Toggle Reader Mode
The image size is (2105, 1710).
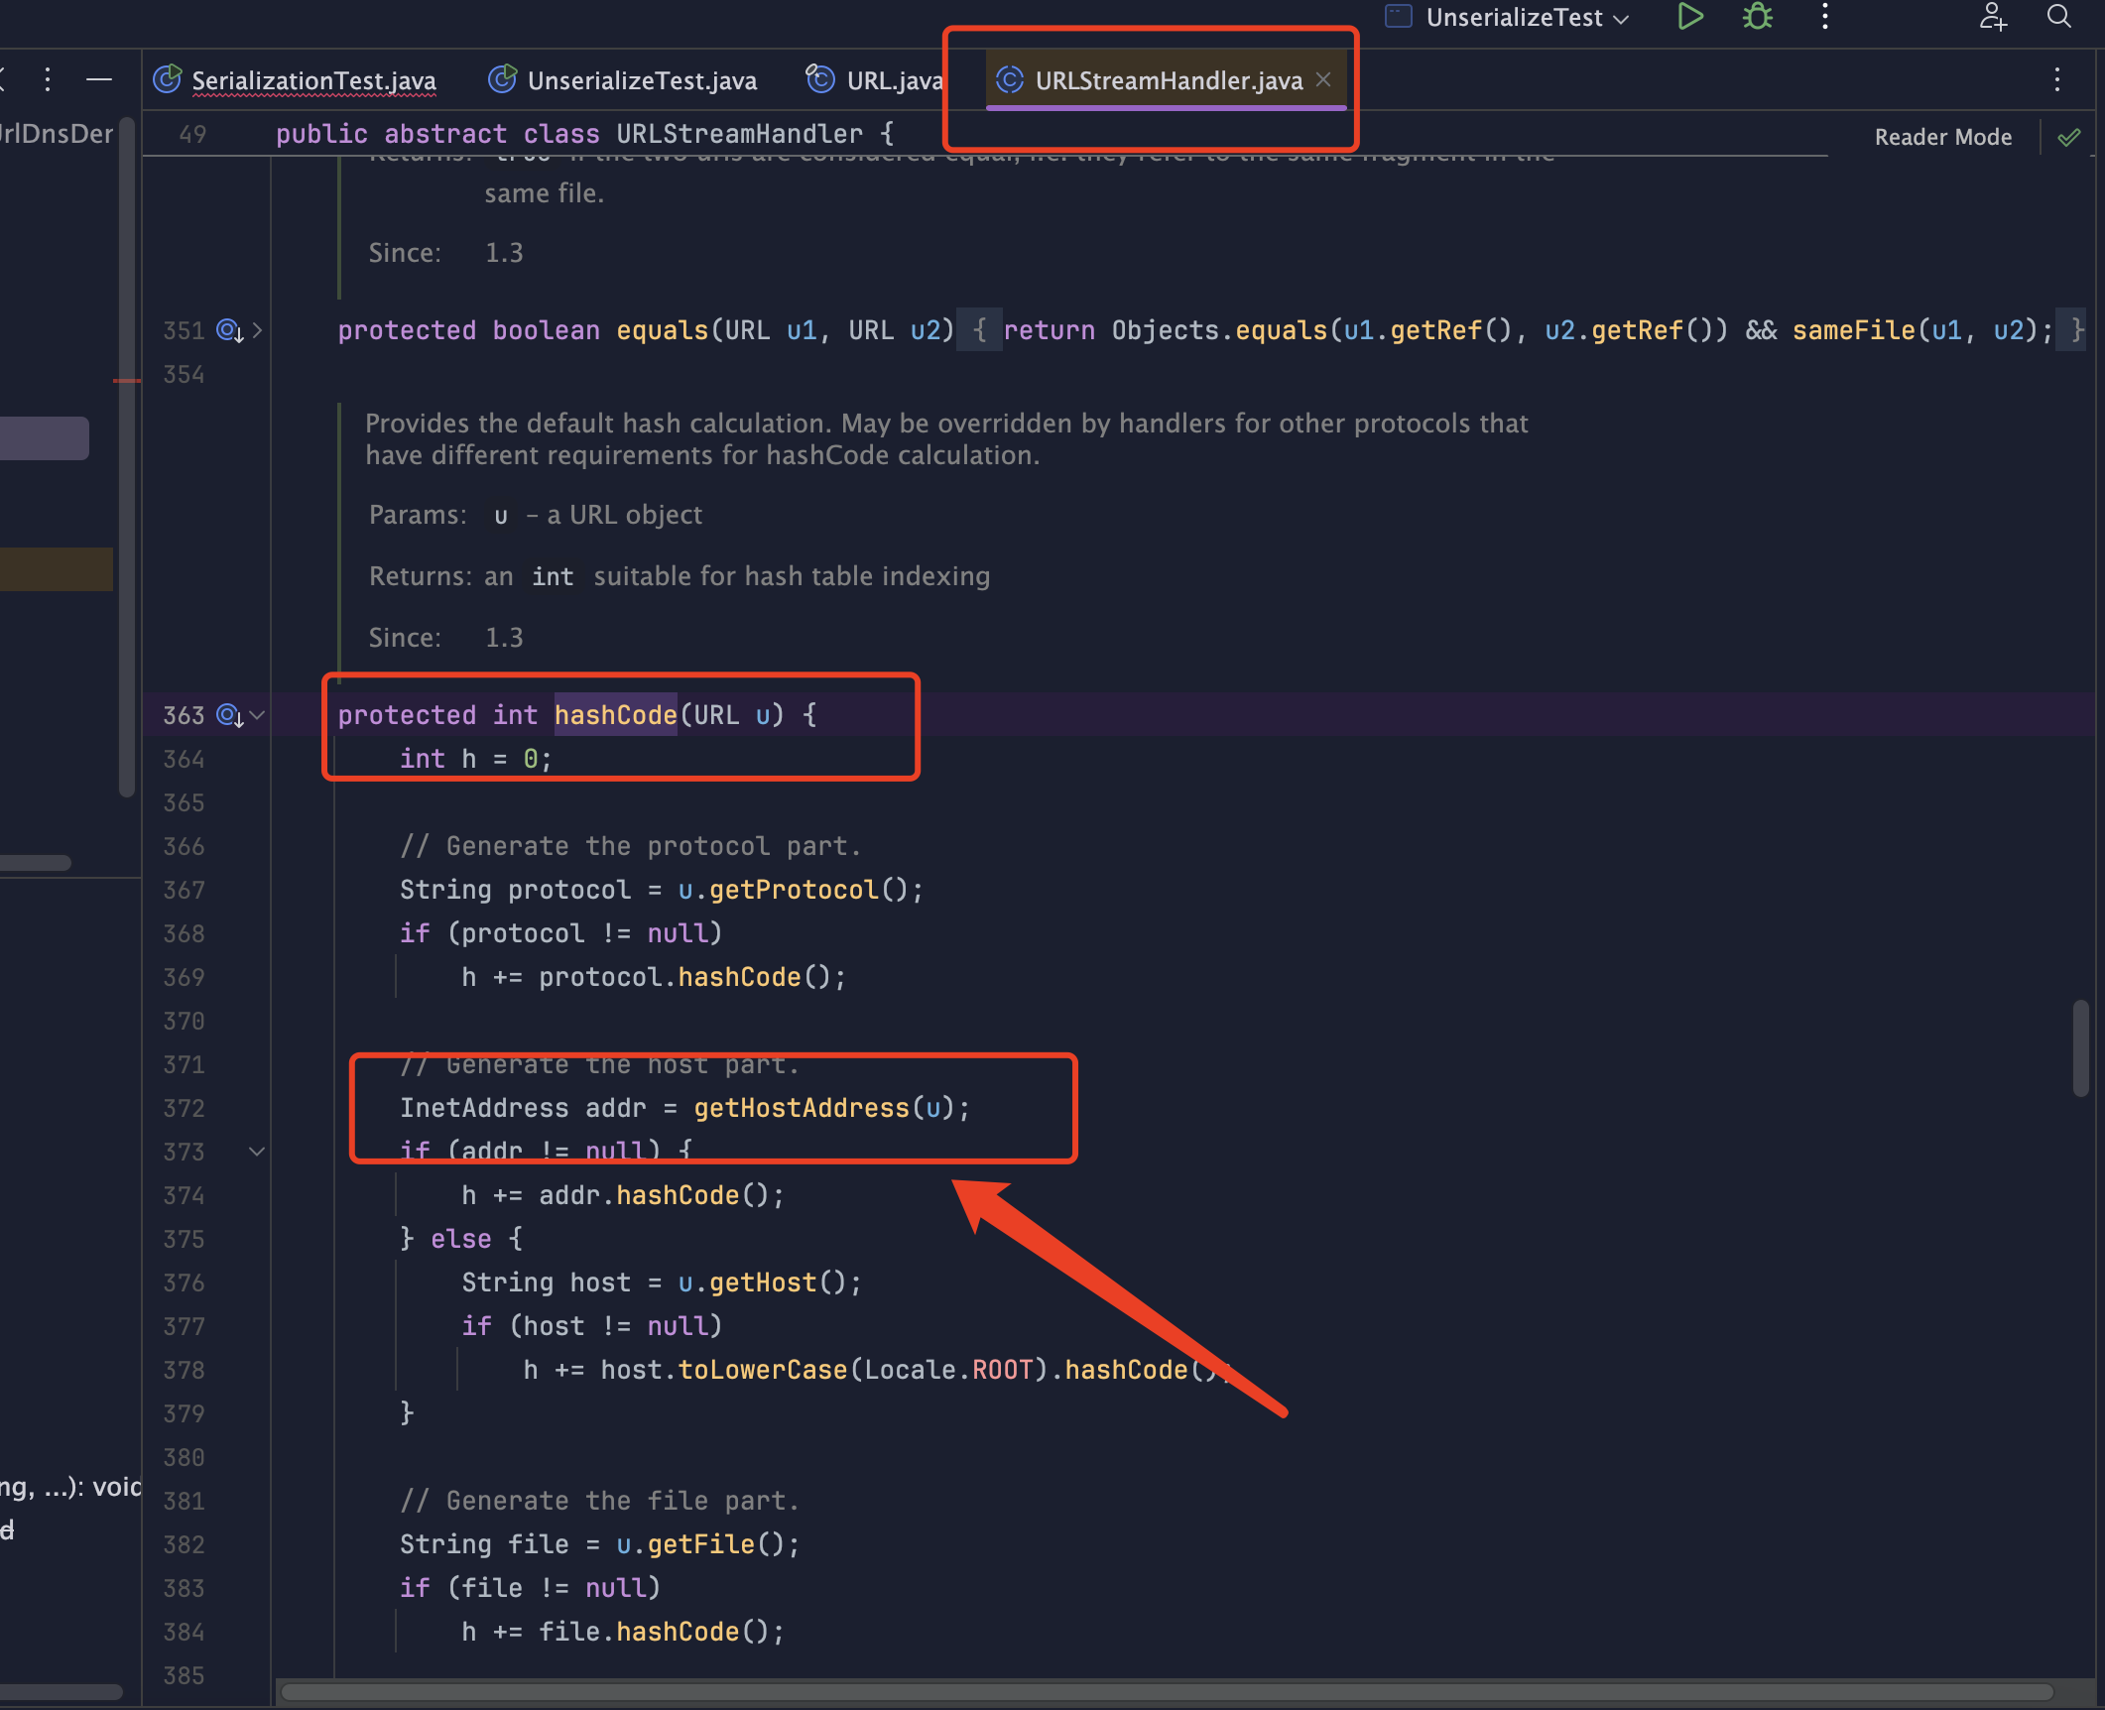[1943, 137]
